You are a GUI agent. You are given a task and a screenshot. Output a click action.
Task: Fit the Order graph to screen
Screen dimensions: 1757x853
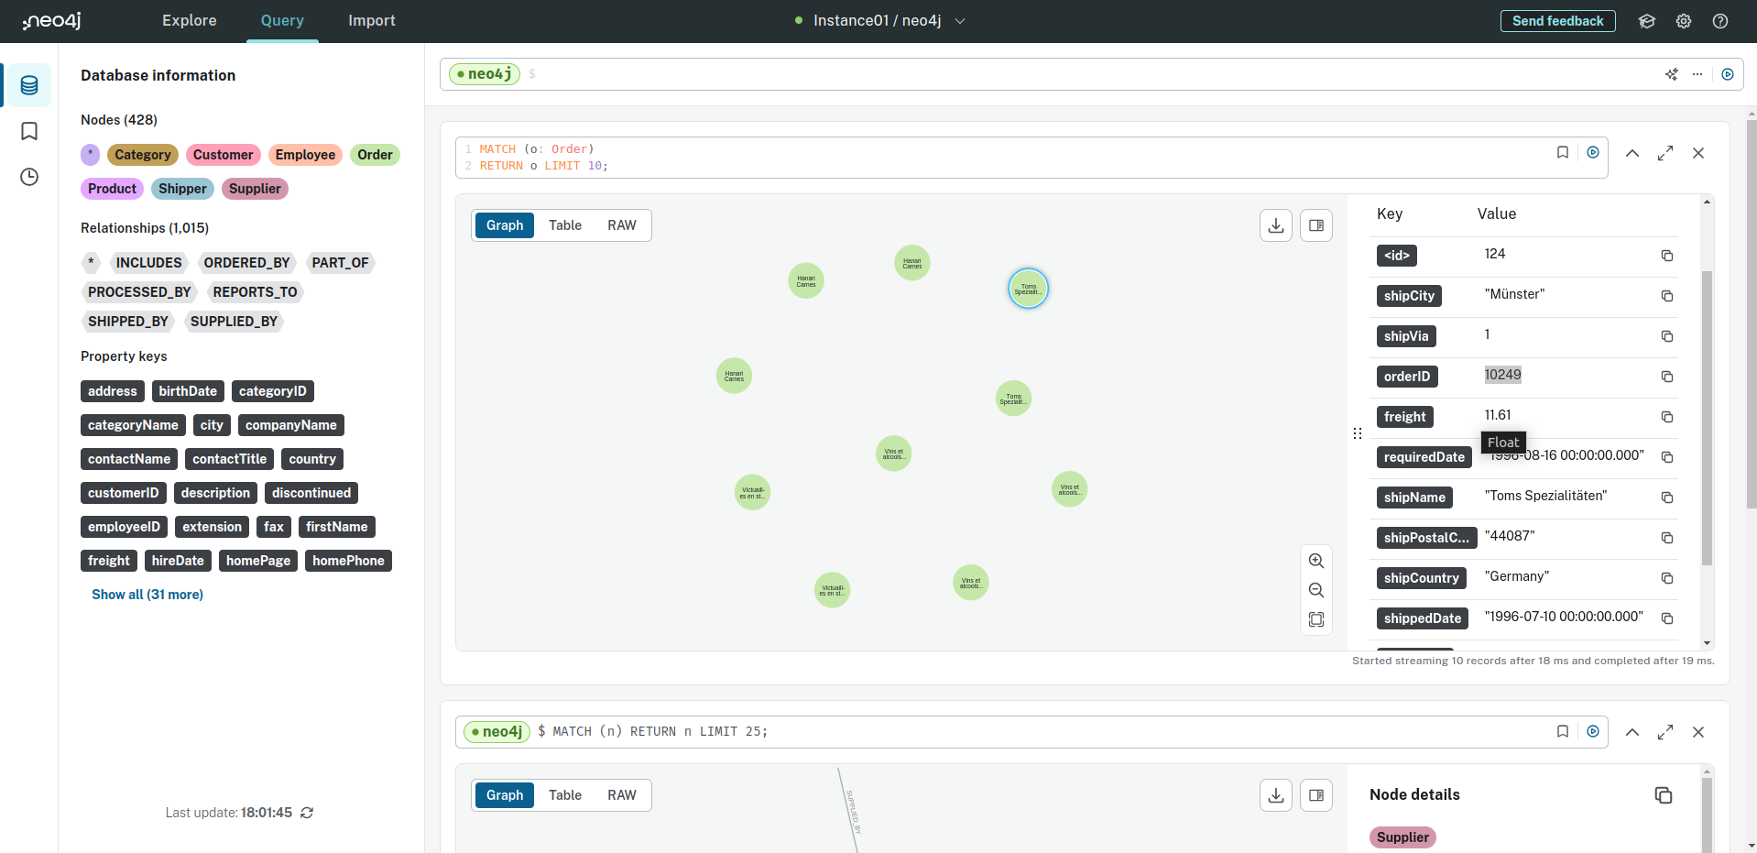[1316, 619]
